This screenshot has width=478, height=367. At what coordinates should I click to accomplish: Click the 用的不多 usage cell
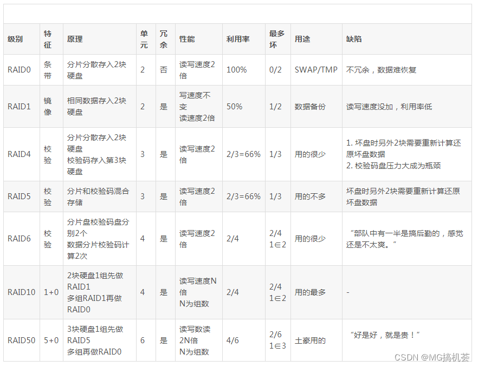[x=316, y=196]
